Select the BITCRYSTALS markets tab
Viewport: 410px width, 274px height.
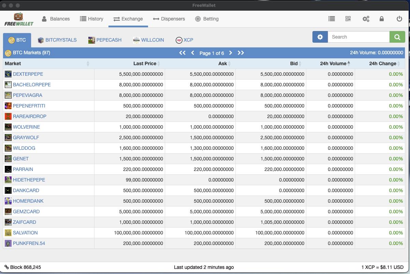[x=57, y=40]
